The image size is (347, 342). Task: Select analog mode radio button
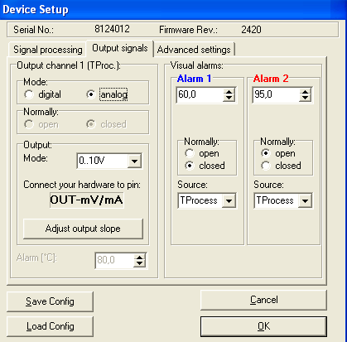coord(90,94)
